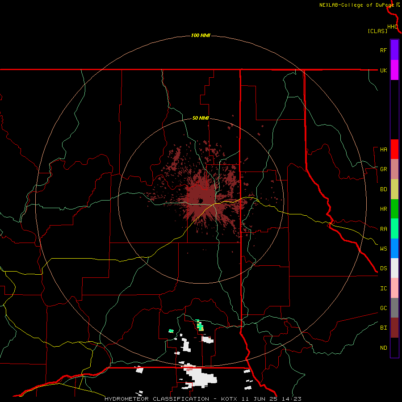The width and height of the screenshot is (402, 402).
Task: Click the ND black legend swatch
Action: click(x=394, y=348)
